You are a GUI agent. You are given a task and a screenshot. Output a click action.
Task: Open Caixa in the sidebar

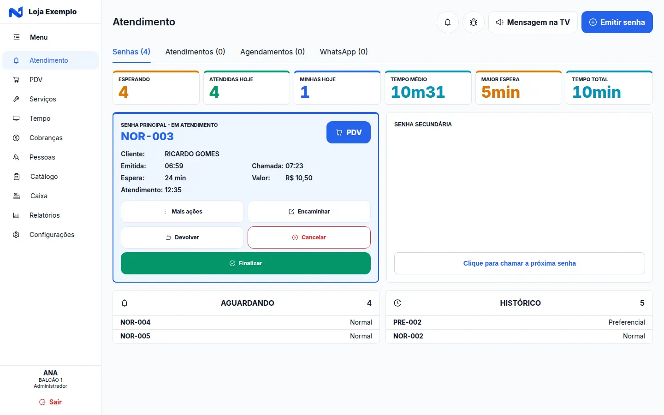(51, 196)
